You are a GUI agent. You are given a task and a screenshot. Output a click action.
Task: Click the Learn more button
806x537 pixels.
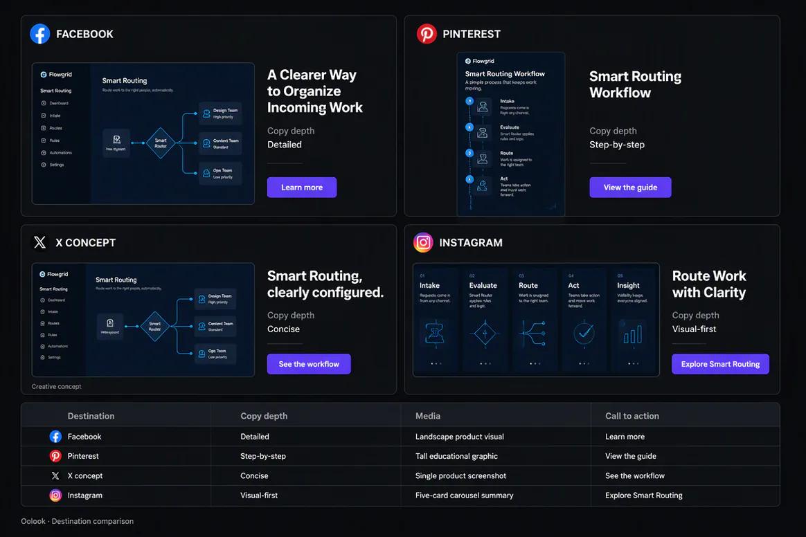point(302,188)
